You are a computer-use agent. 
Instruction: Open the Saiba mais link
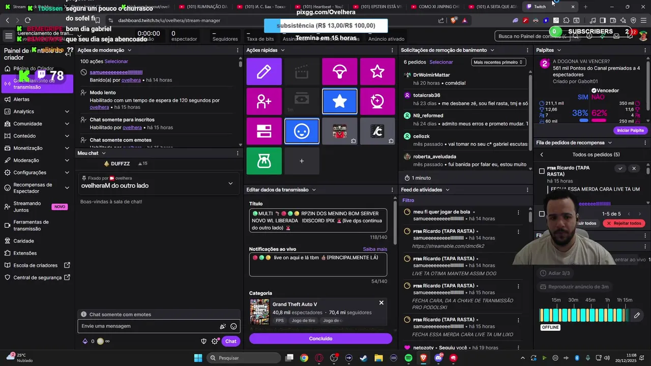pos(375,249)
